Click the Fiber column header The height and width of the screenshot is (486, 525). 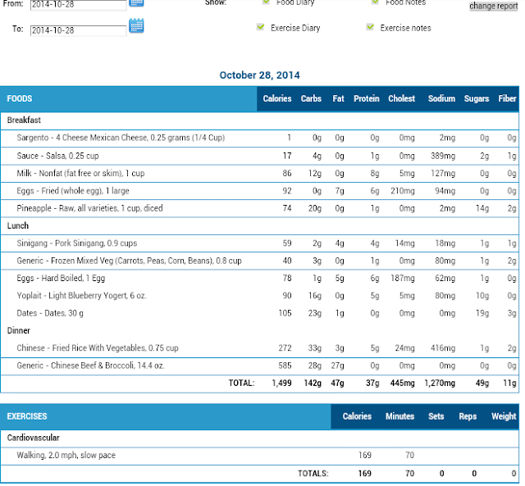click(x=507, y=98)
